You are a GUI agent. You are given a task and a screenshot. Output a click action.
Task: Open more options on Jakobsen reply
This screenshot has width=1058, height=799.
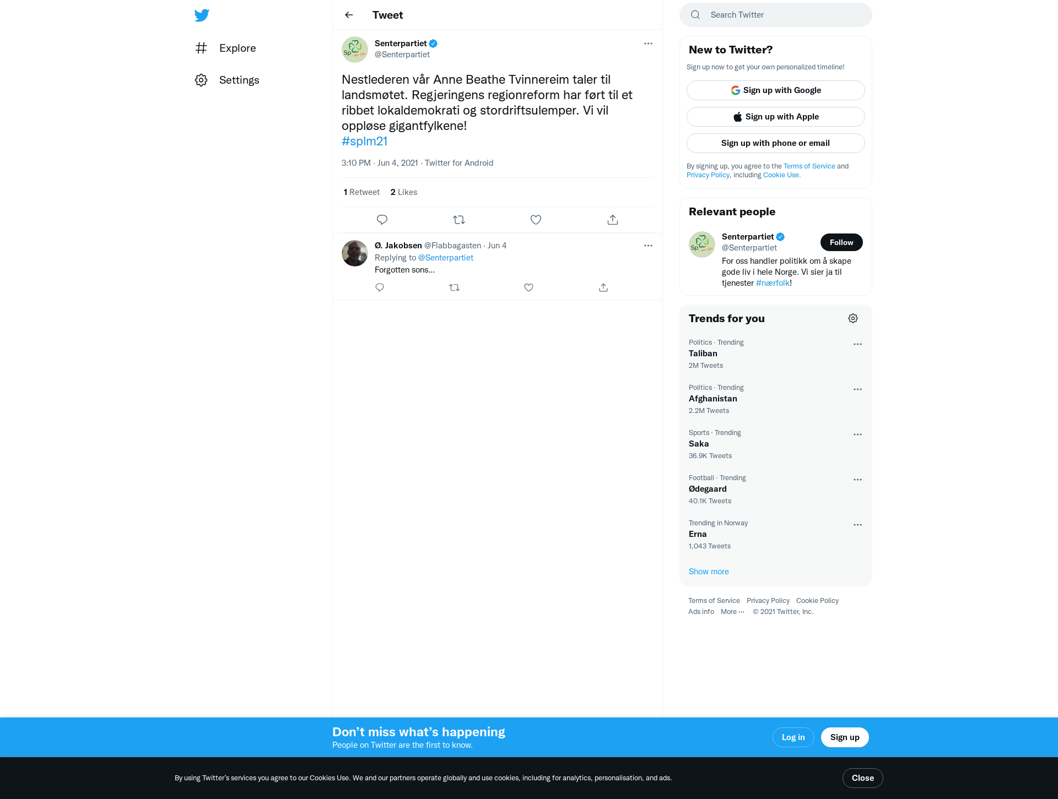pos(648,246)
